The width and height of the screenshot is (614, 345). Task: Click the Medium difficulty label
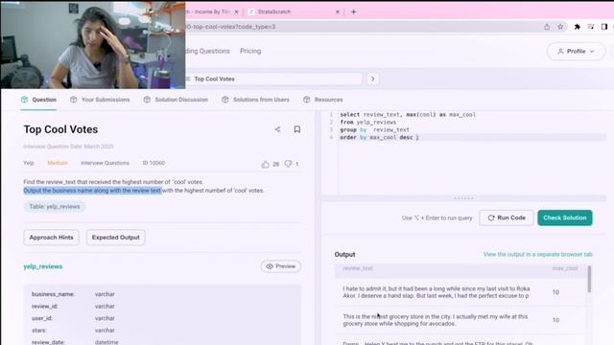58,163
